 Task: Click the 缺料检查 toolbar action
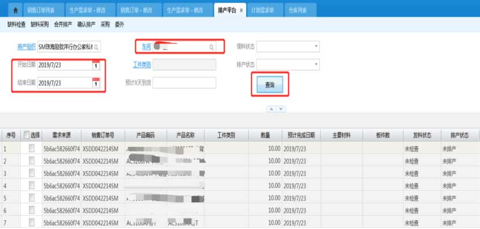point(16,25)
